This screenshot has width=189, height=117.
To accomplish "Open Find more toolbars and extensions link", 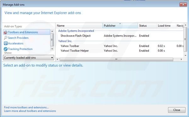I will click(x=26, y=107).
